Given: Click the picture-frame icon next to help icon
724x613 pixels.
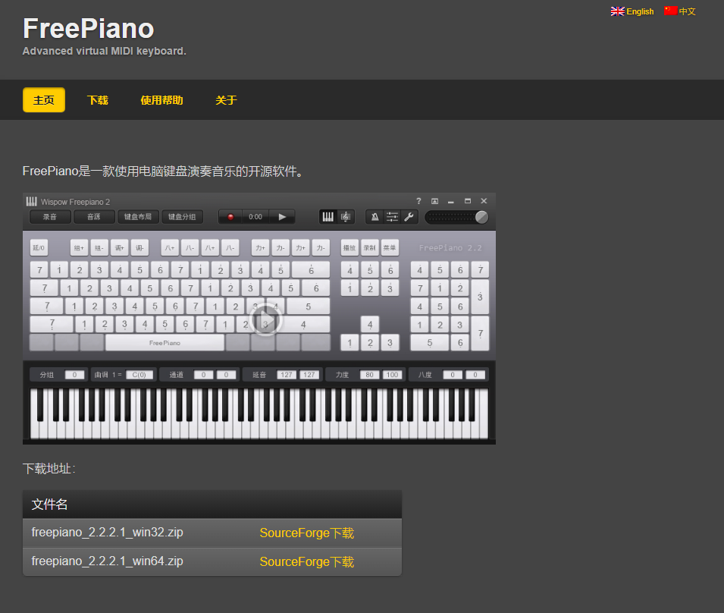Looking at the screenshot, I should coord(434,201).
